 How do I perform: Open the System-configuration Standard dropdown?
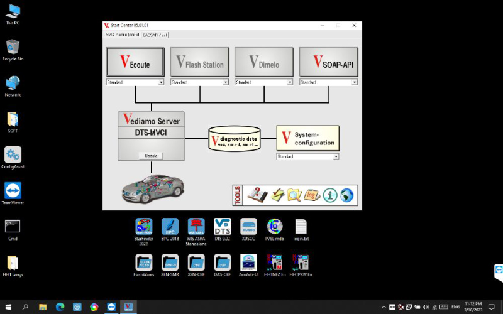click(x=336, y=156)
